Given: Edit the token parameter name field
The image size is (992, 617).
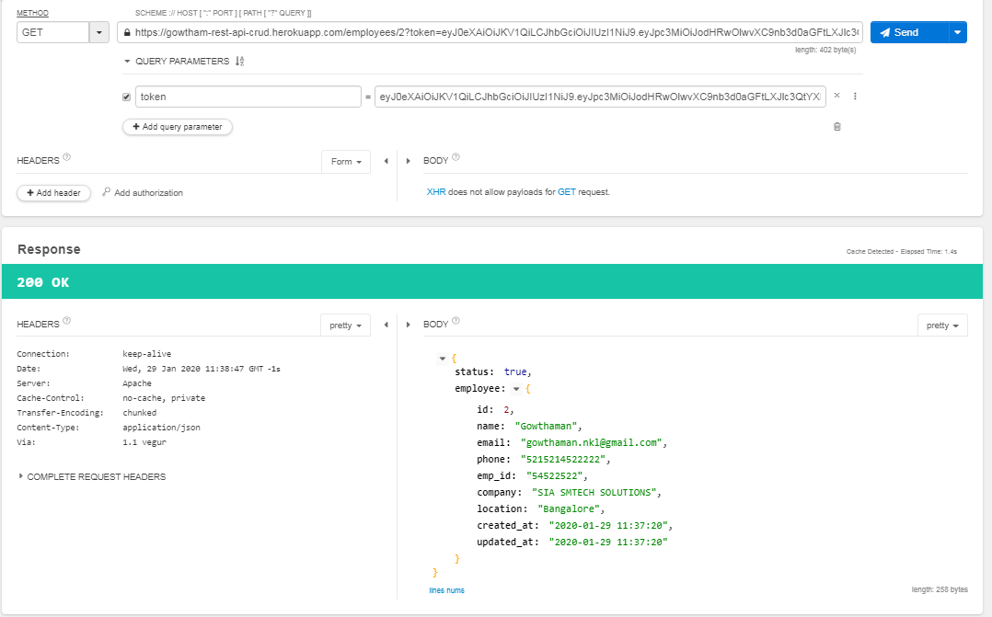Looking at the screenshot, I should (248, 97).
